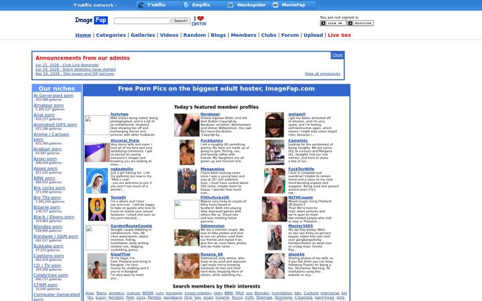Open the Silent deletions have started announcement

point(76,69)
